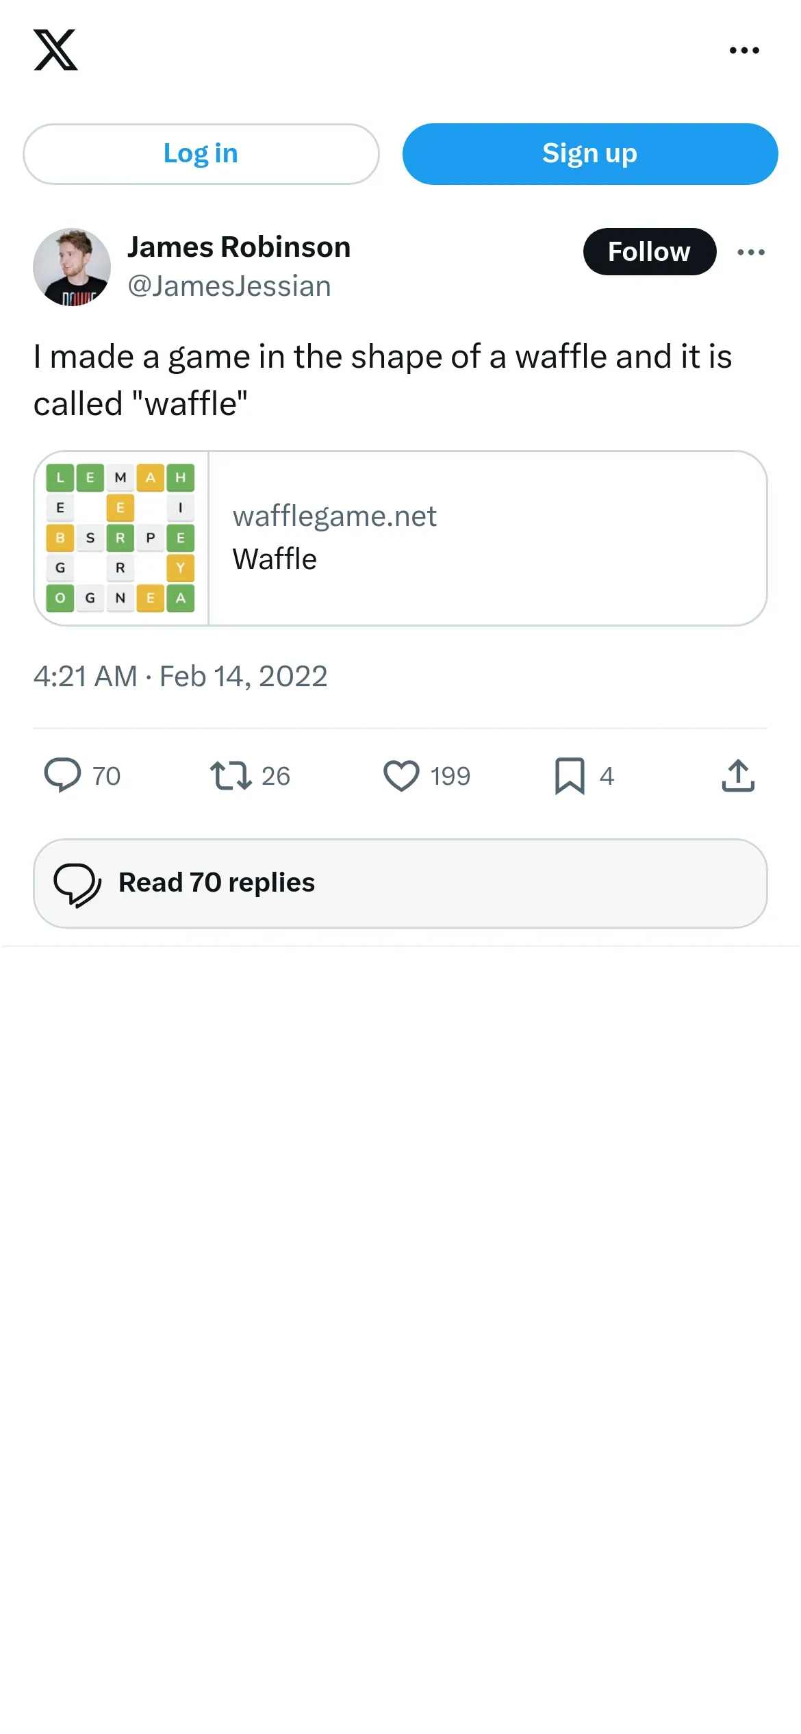Open the wafflegame.net link card
The height and width of the screenshot is (1734, 801).
(x=486, y=538)
